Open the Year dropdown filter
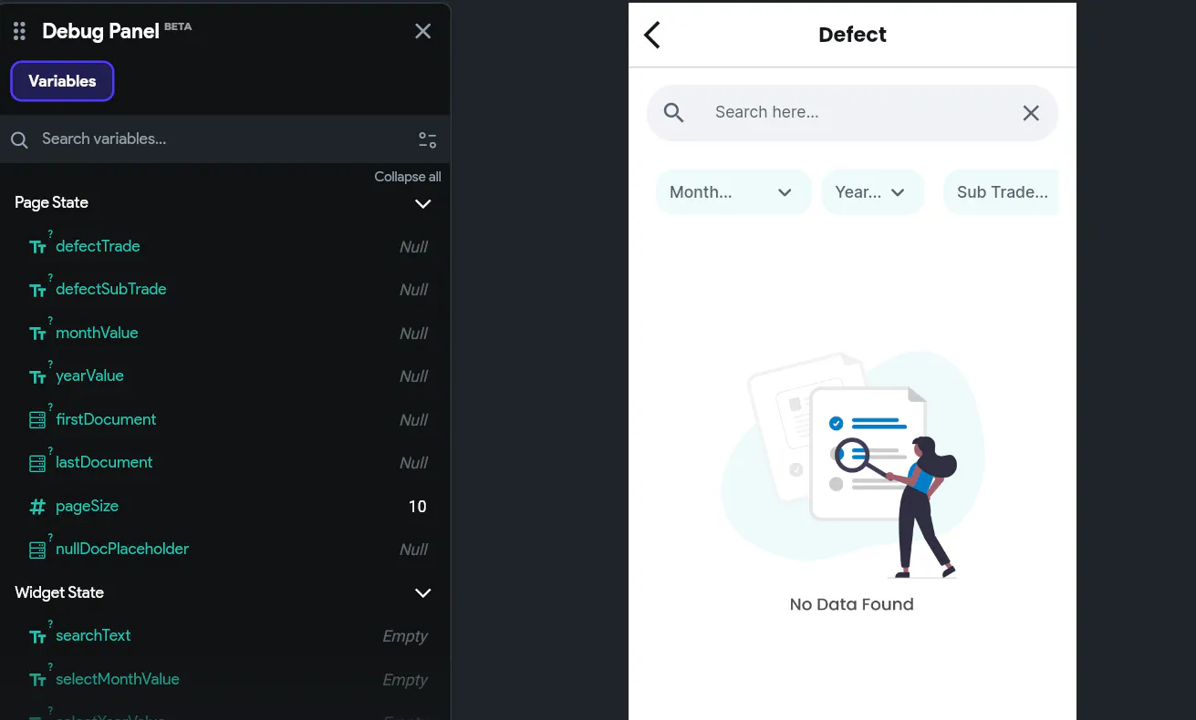This screenshot has height=720, width=1196. click(x=873, y=192)
